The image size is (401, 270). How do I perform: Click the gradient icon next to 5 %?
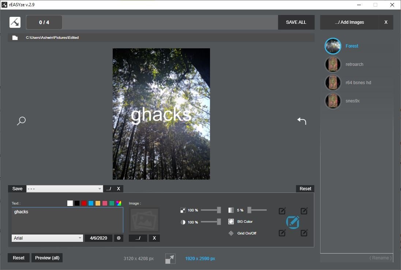coord(231,210)
